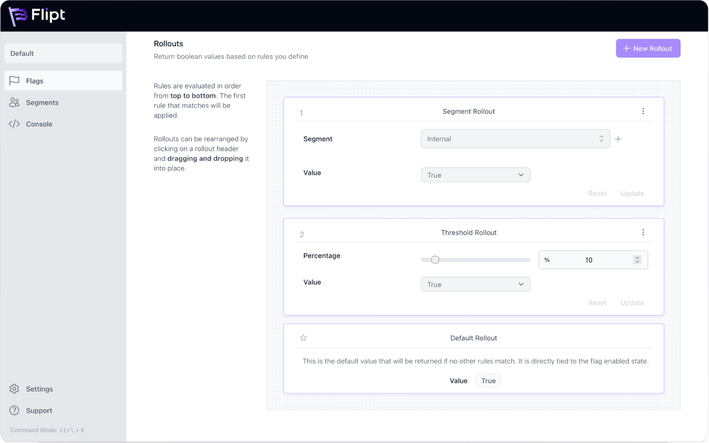Click the New Rollout button

click(648, 49)
